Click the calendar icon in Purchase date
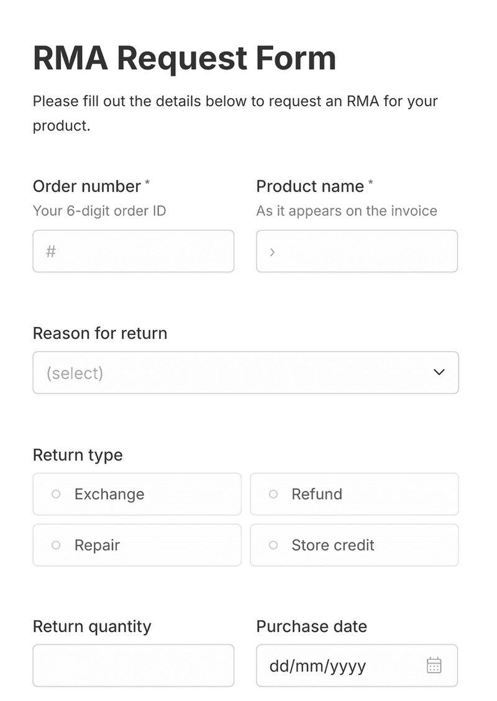Image resolution: width=497 pixels, height=701 pixels. click(434, 666)
